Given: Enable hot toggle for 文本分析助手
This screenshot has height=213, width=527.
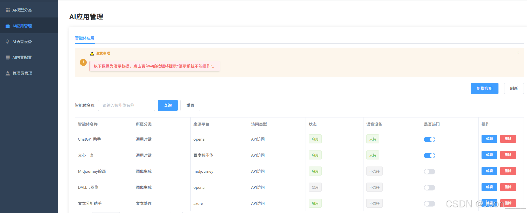Looking at the screenshot, I should click(x=430, y=204).
